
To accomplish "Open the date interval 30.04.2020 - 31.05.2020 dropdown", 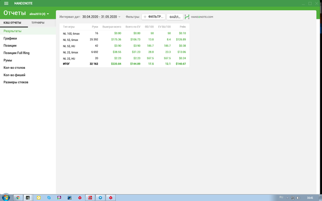I will [x=101, y=17].
